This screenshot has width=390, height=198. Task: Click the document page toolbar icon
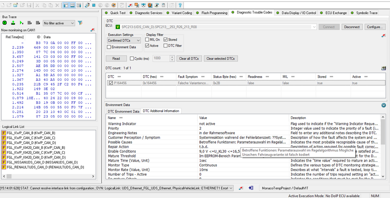tap(163, 5)
